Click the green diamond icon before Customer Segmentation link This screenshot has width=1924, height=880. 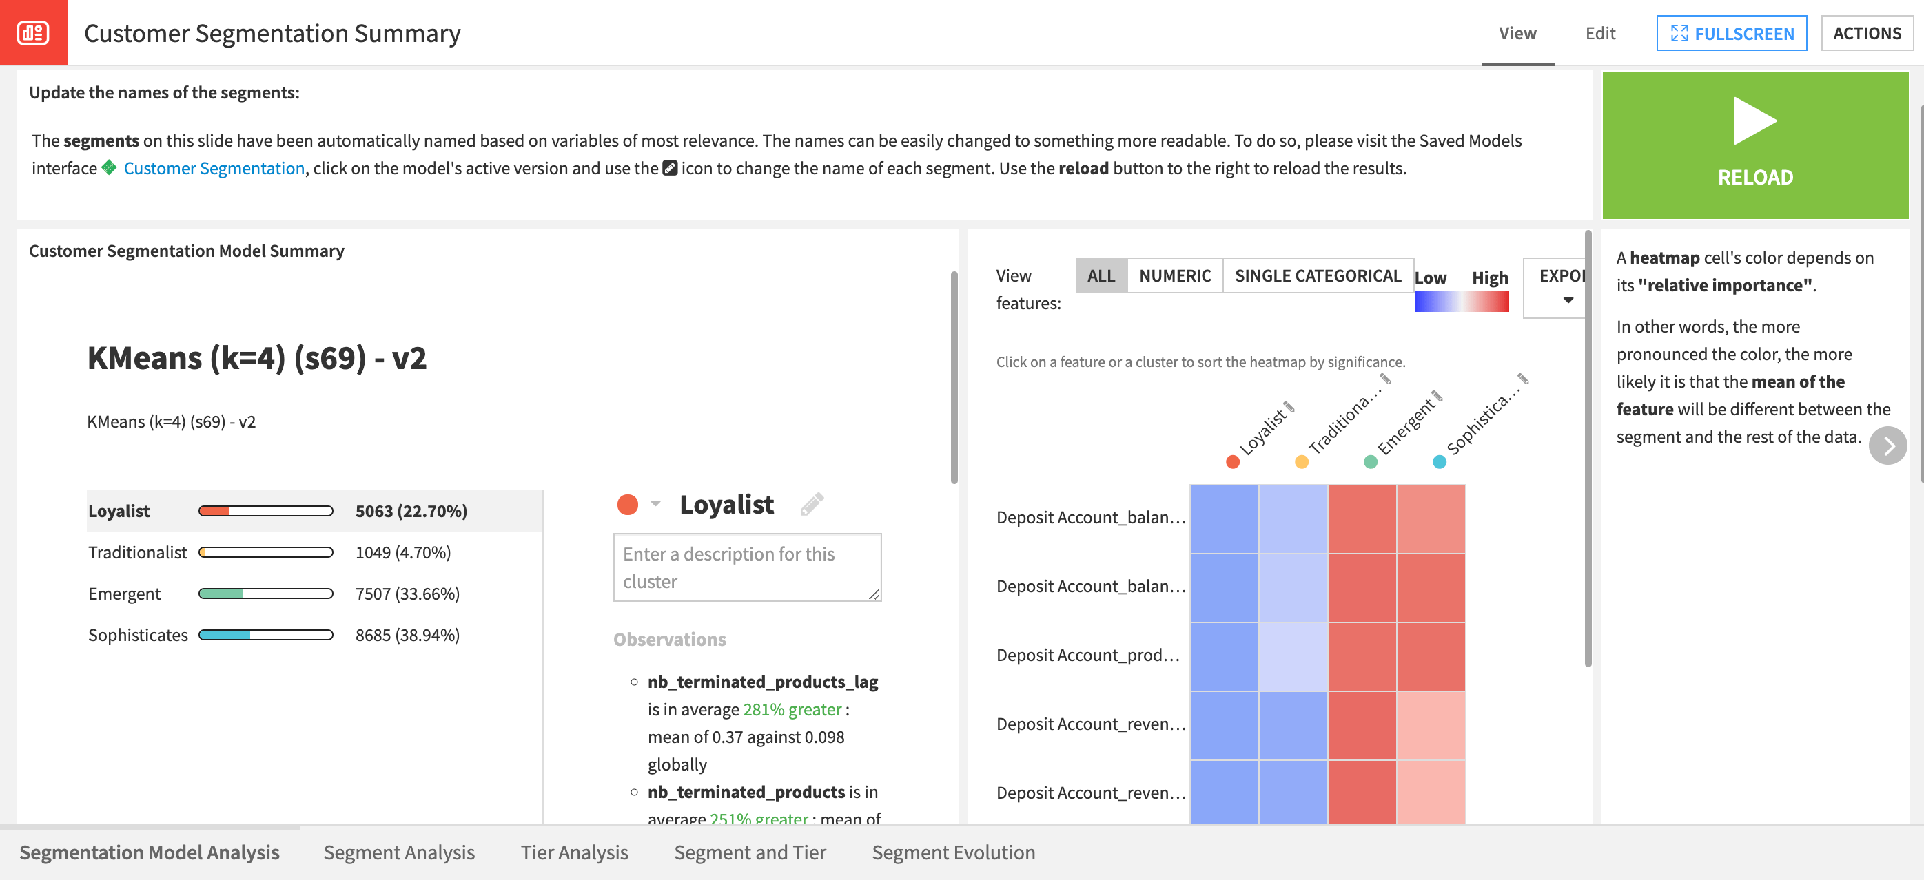click(108, 167)
